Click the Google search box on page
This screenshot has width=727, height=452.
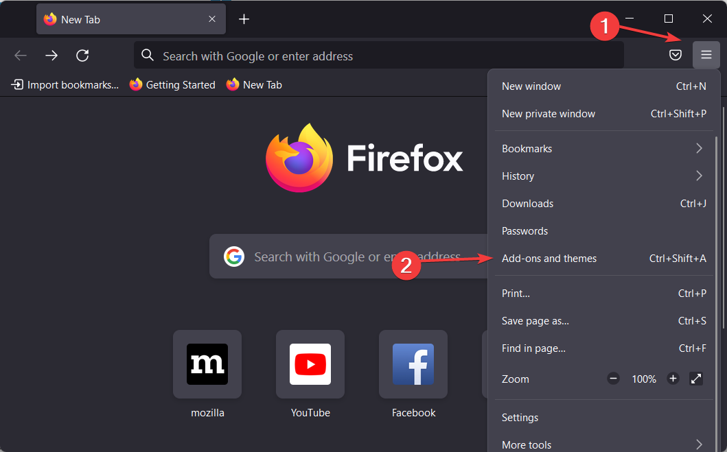tap(349, 257)
